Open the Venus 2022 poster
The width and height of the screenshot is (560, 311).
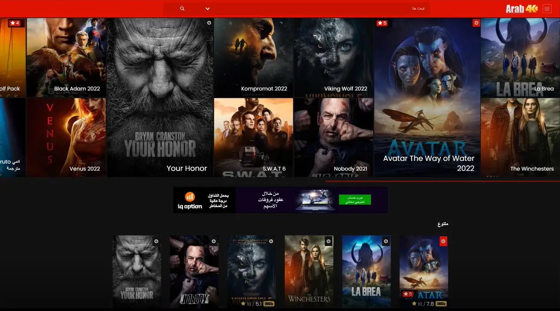[x=66, y=137]
